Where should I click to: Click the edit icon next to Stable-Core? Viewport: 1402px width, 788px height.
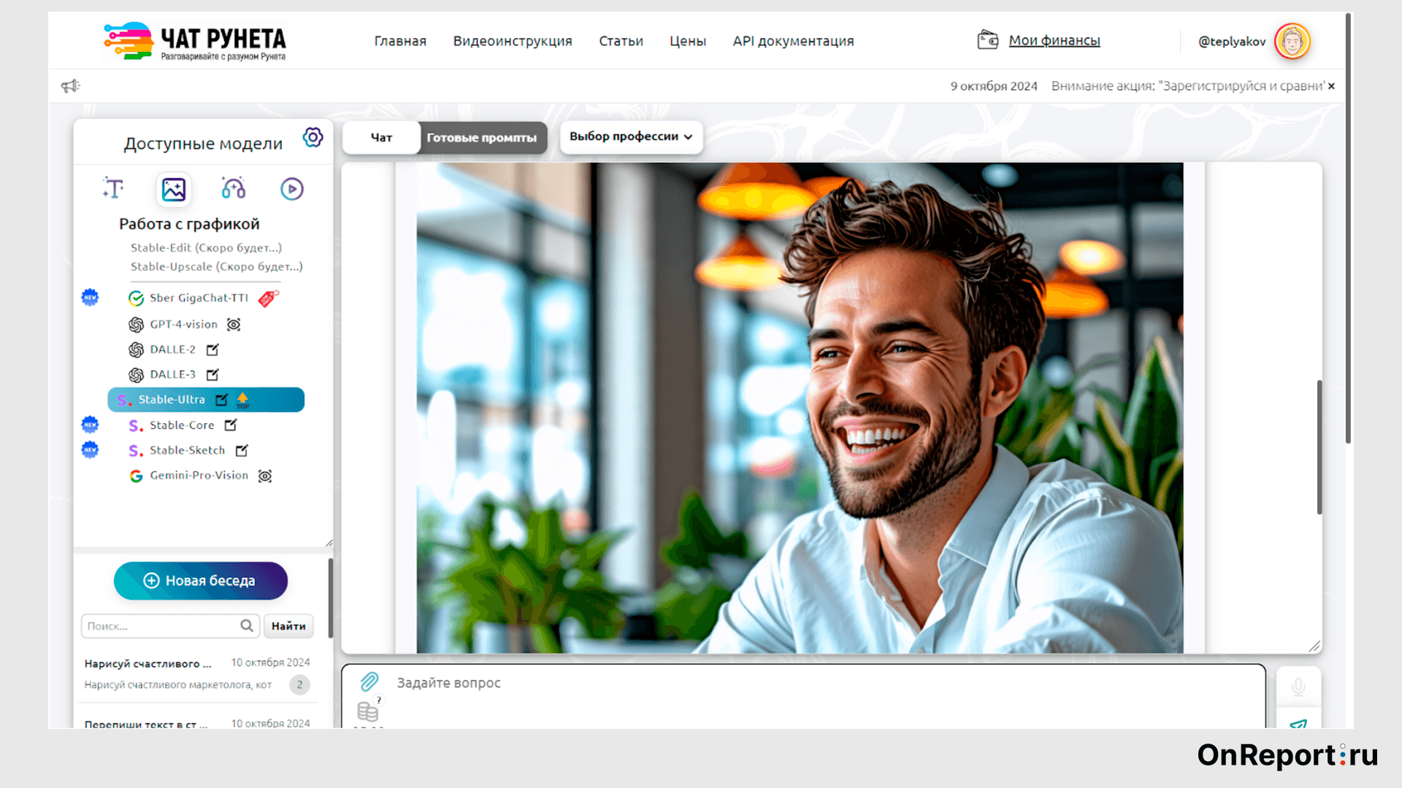pos(231,425)
